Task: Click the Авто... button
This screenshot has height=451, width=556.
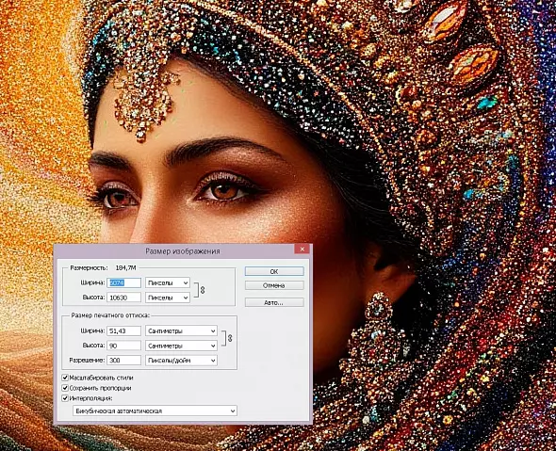Action: (x=274, y=302)
